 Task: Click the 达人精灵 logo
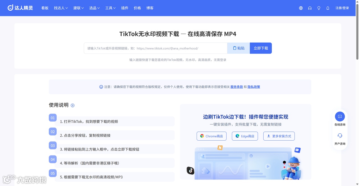20,8
